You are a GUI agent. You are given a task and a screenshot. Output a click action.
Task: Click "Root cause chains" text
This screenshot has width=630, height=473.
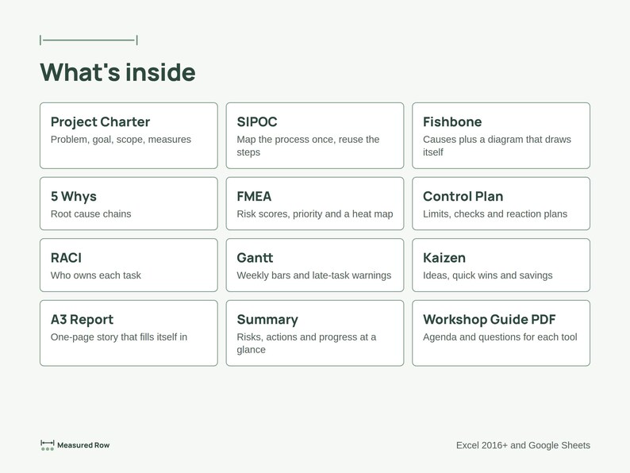coord(90,213)
